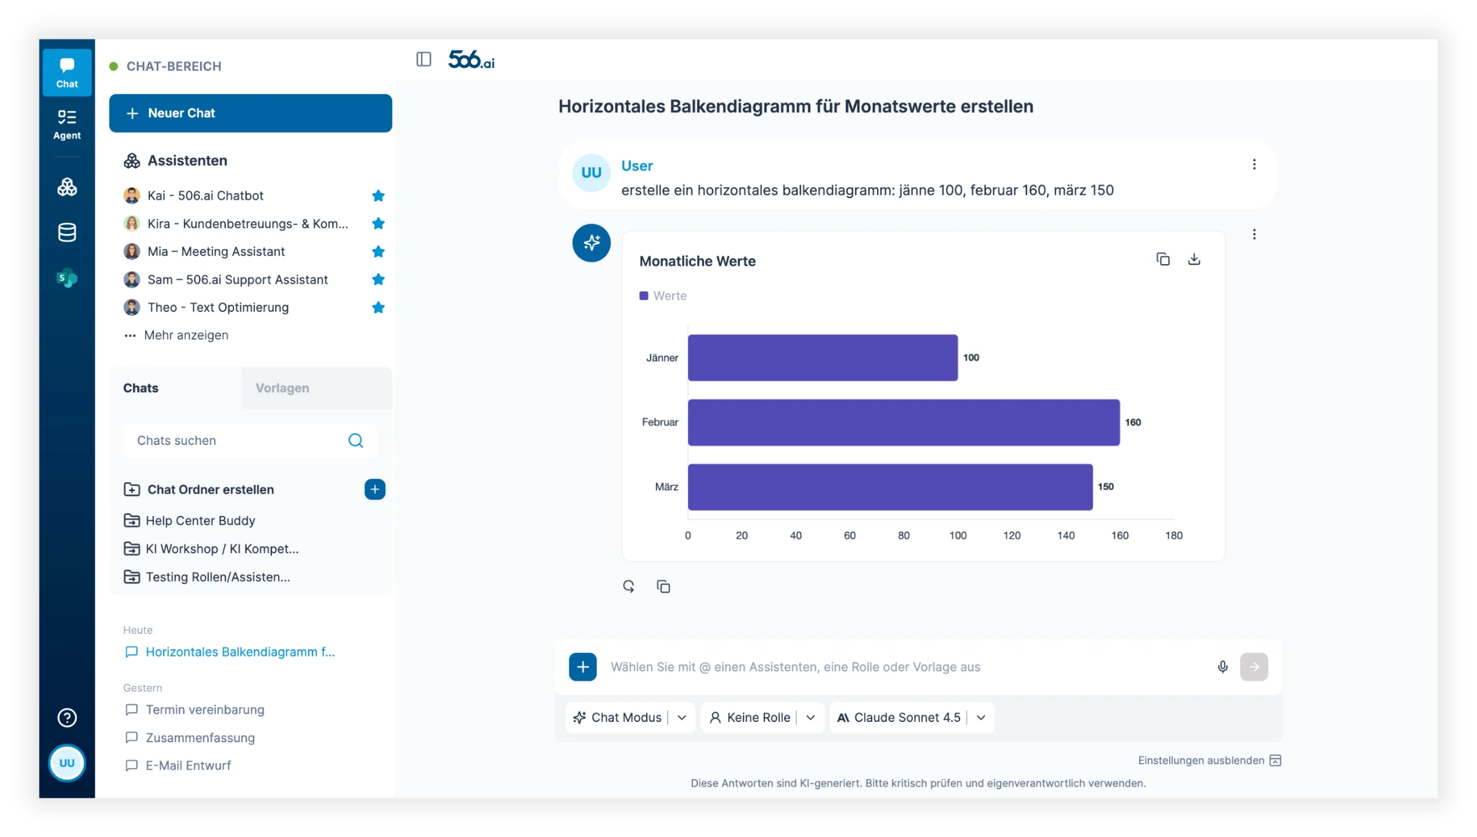Open the Horizontales Balkendiagramm f... chat

(230, 652)
